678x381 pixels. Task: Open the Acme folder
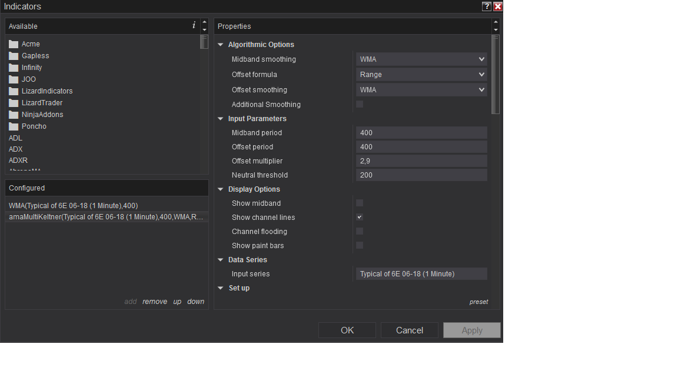pos(24,44)
